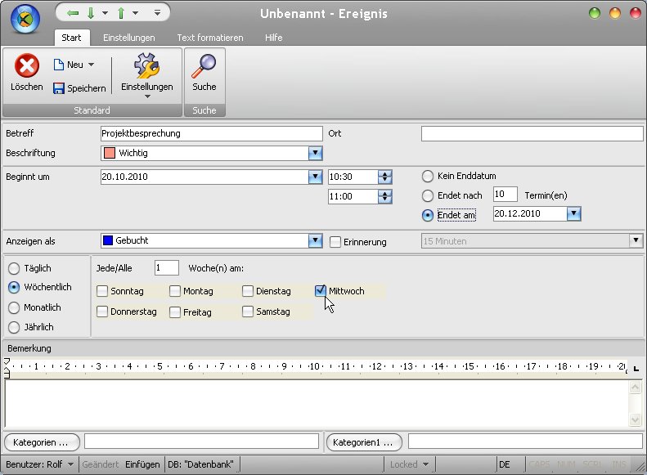
Task: Select the Wöchentlich recurrence option
Action: (14, 288)
